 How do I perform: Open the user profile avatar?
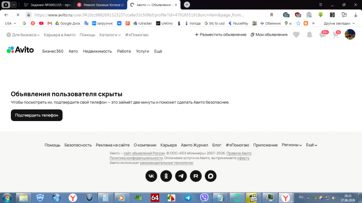click(x=350, y=34)
